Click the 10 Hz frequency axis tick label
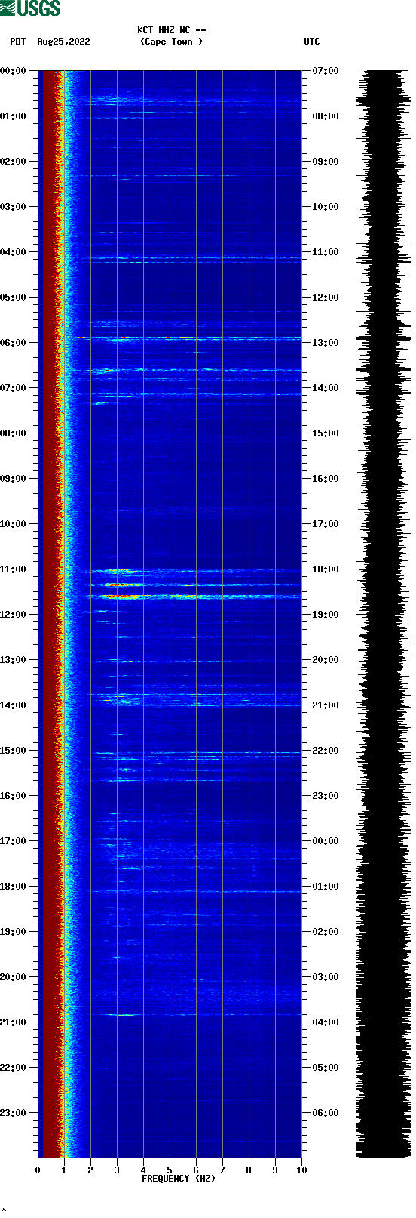 point(301,1170)
